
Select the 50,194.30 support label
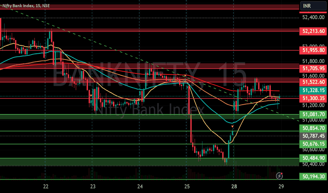[313, 177]
